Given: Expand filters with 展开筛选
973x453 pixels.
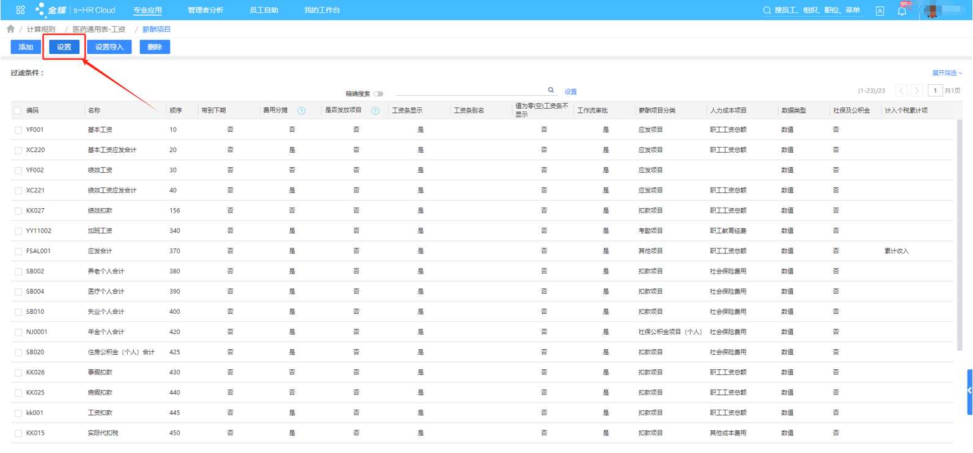Looking at the screenshot, I should click(x=947, y=73).
